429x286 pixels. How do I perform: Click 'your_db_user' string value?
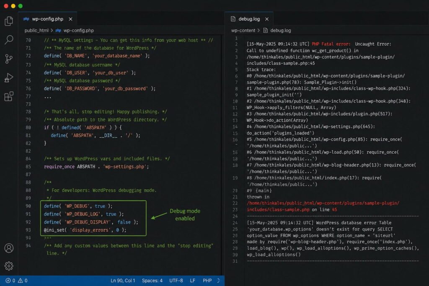pos(111,73)
